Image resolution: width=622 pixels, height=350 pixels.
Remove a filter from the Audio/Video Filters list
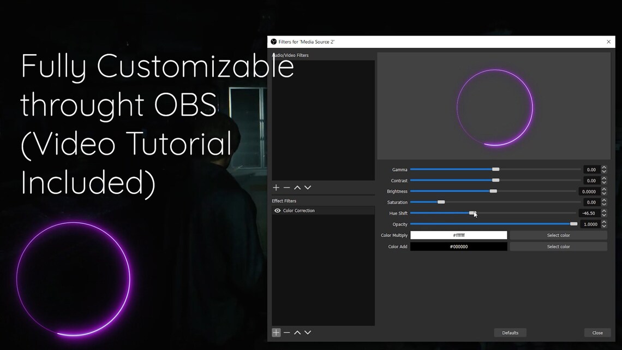click(x=286, y=187)
